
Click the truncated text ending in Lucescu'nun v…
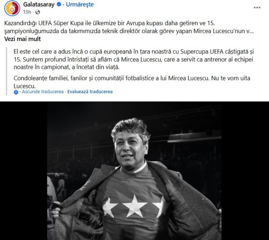(129, 31)
